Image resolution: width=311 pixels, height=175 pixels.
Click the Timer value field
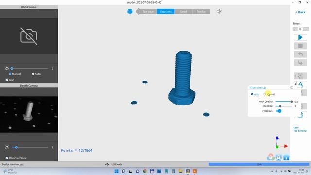tap(300, 29)
